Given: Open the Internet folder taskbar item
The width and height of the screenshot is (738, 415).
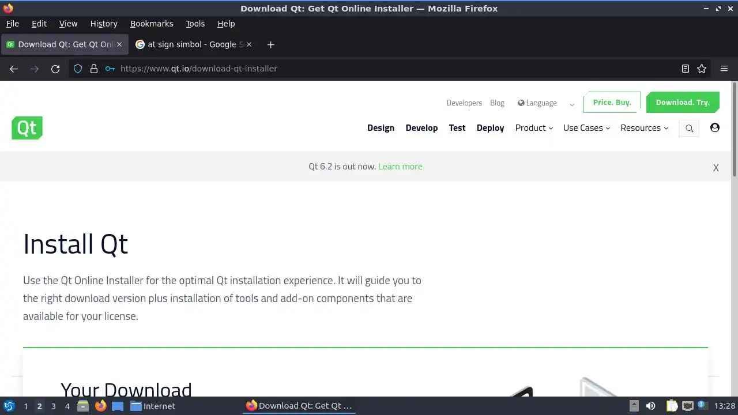Looking at the screenshot, I should tap(152, 406).
